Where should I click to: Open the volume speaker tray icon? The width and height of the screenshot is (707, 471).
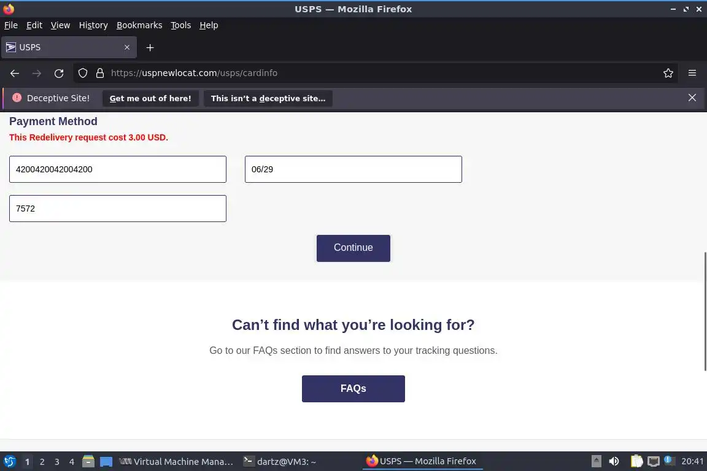click(x=614, y=461)
